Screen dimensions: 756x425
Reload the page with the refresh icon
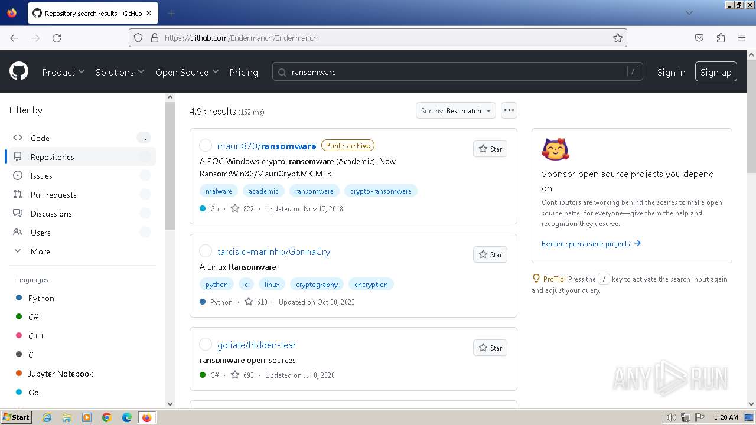click(57, 38)
